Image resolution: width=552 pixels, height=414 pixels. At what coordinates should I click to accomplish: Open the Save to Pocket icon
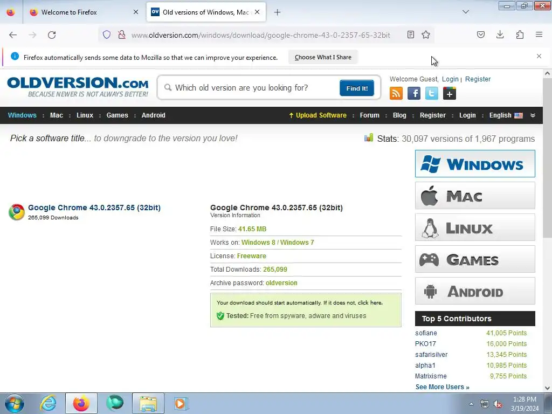pos(481,34)
